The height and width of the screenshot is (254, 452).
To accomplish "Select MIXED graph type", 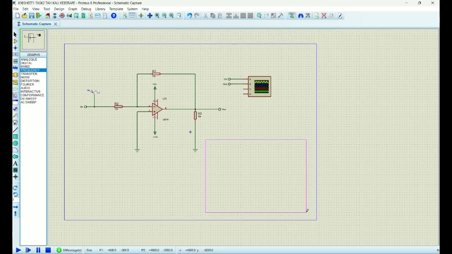I will tap(25, 67).
